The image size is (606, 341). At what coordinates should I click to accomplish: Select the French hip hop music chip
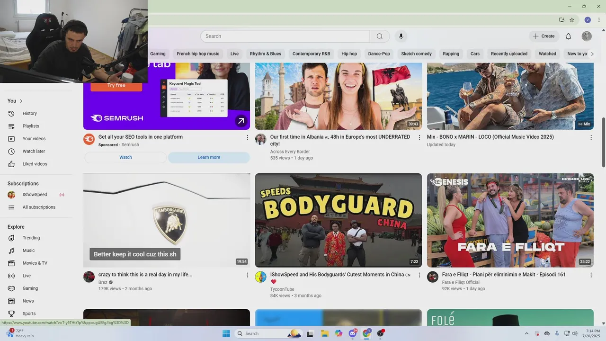198,54
